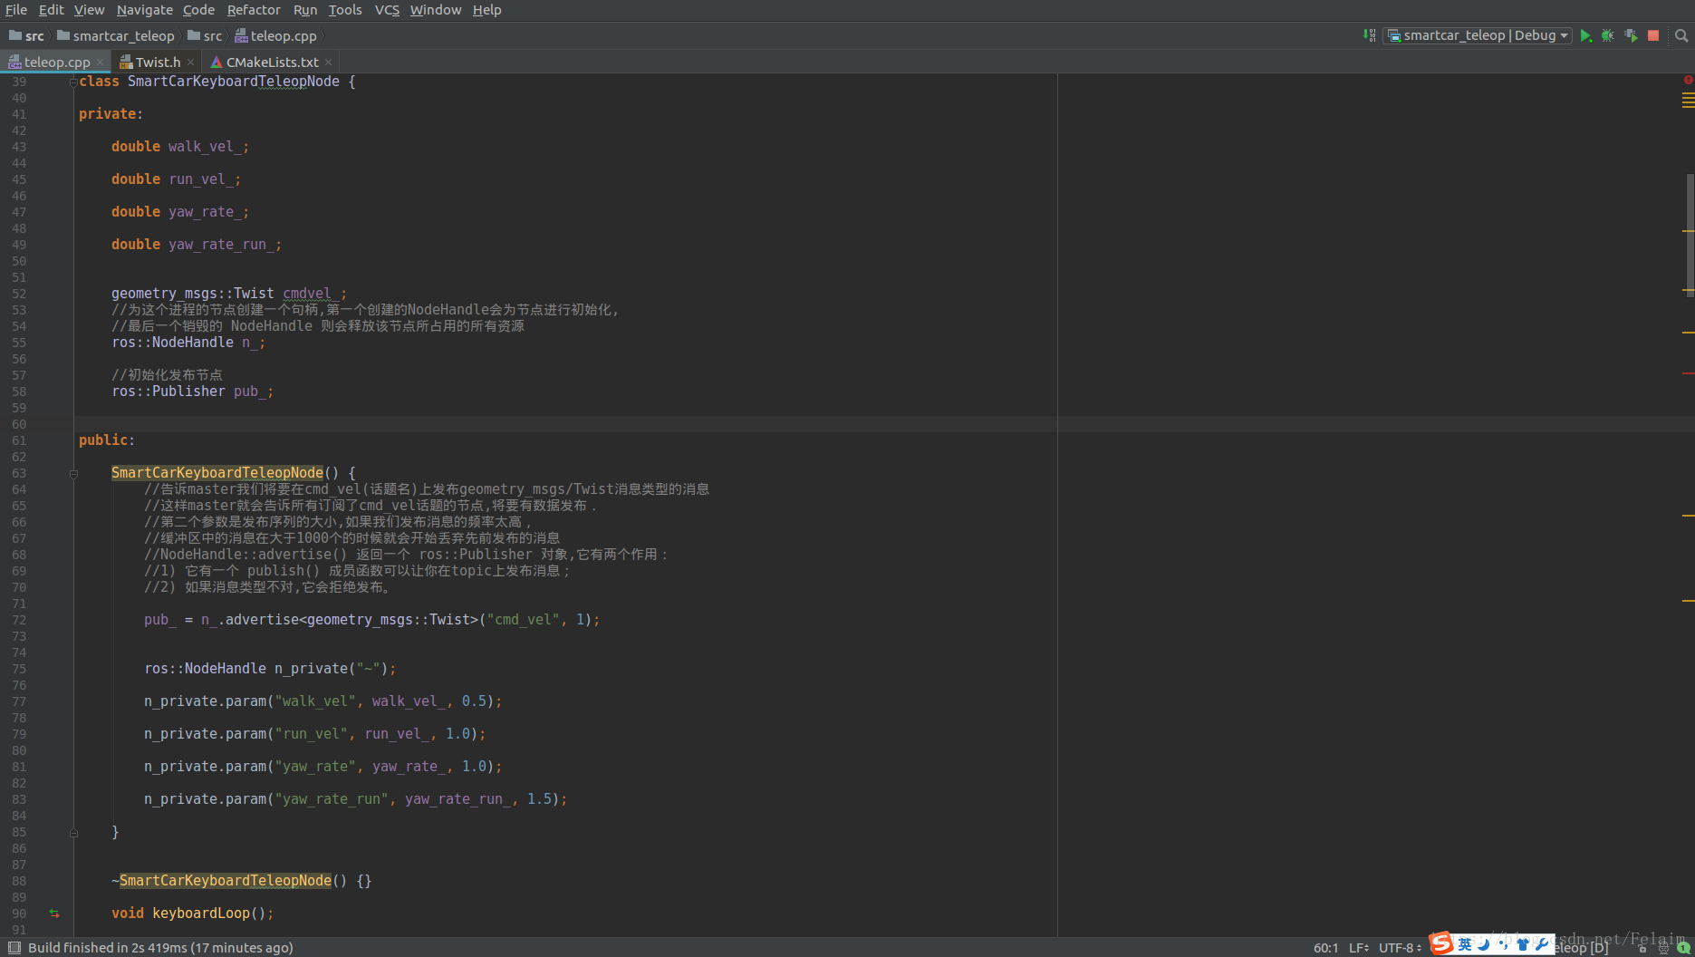Click 'public:' keyword on line 61
This screenshot has width=1695, height=957.
pyautogui.click(x=107, y=440)
